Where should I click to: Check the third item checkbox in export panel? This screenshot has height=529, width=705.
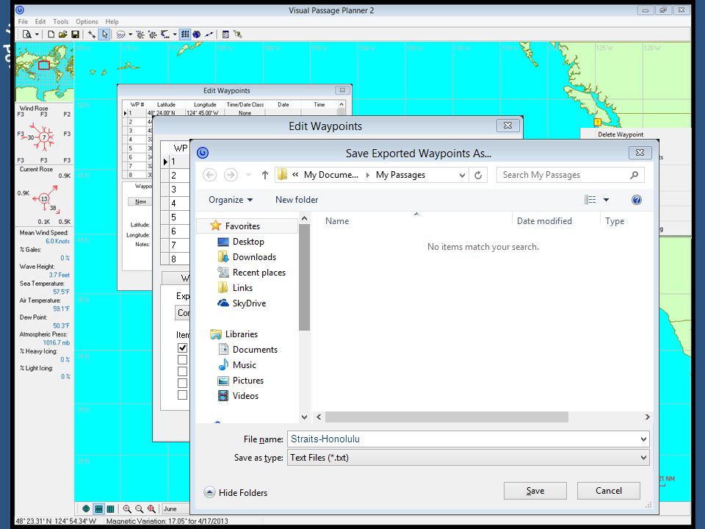point(182,371)
